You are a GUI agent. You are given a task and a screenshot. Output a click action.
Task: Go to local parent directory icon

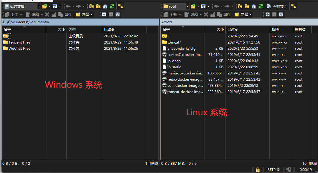click(91, 6)
